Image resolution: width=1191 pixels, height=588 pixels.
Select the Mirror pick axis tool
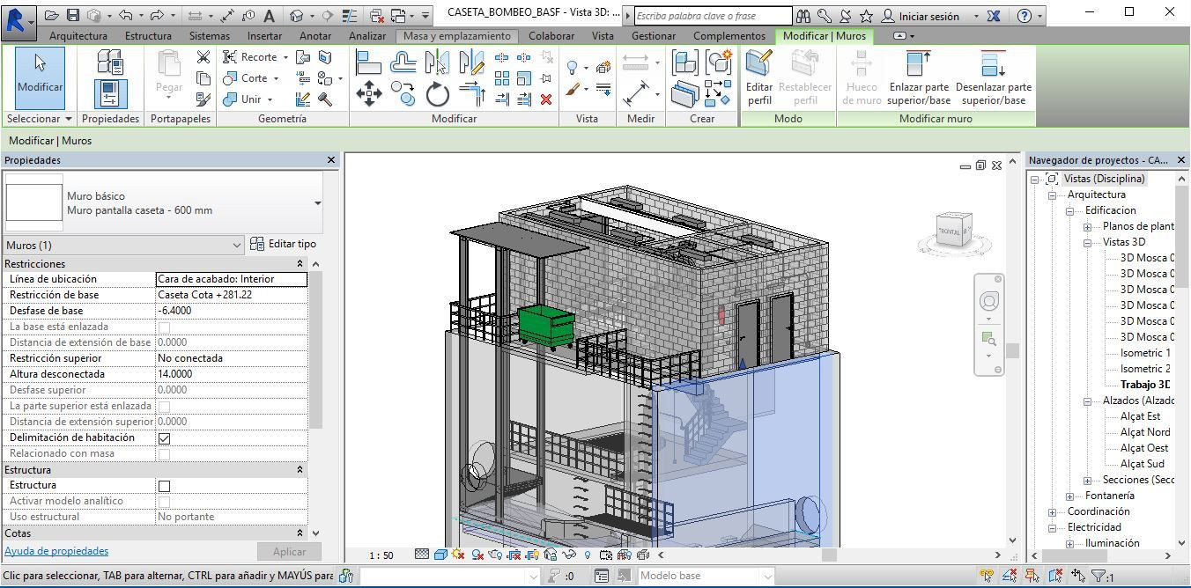point(437,62)
